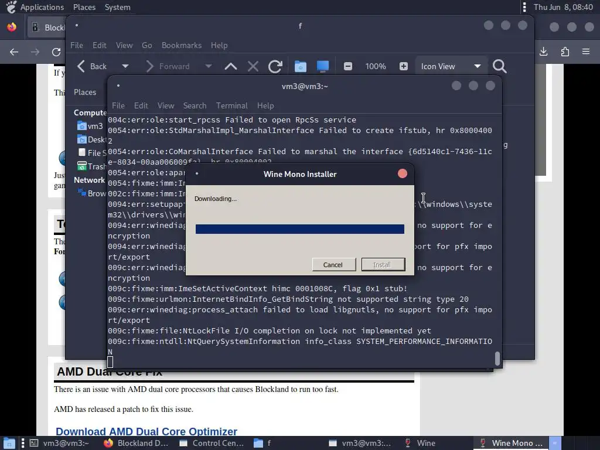Click the Install button in Wine Mono Installer
This screenshot has height=450, width=600.
click(383, 264)
